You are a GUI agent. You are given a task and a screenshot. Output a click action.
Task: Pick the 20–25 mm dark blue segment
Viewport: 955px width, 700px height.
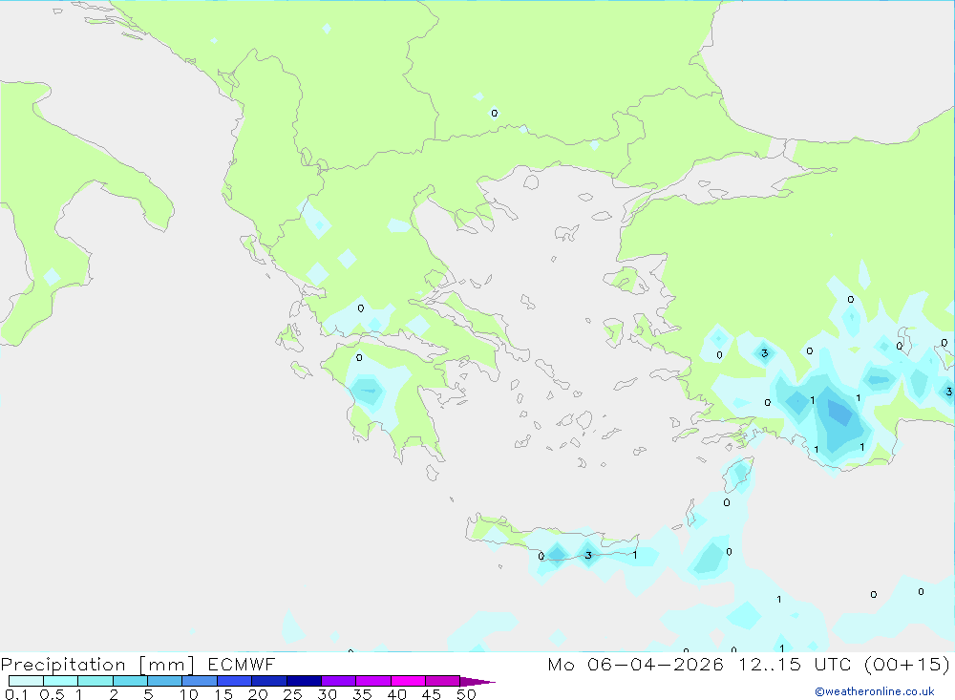click(268, 681)
